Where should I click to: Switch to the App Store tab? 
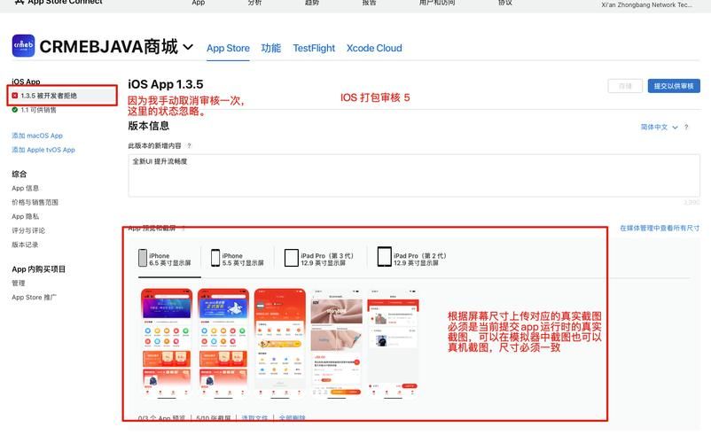click(x=228, y=48)
